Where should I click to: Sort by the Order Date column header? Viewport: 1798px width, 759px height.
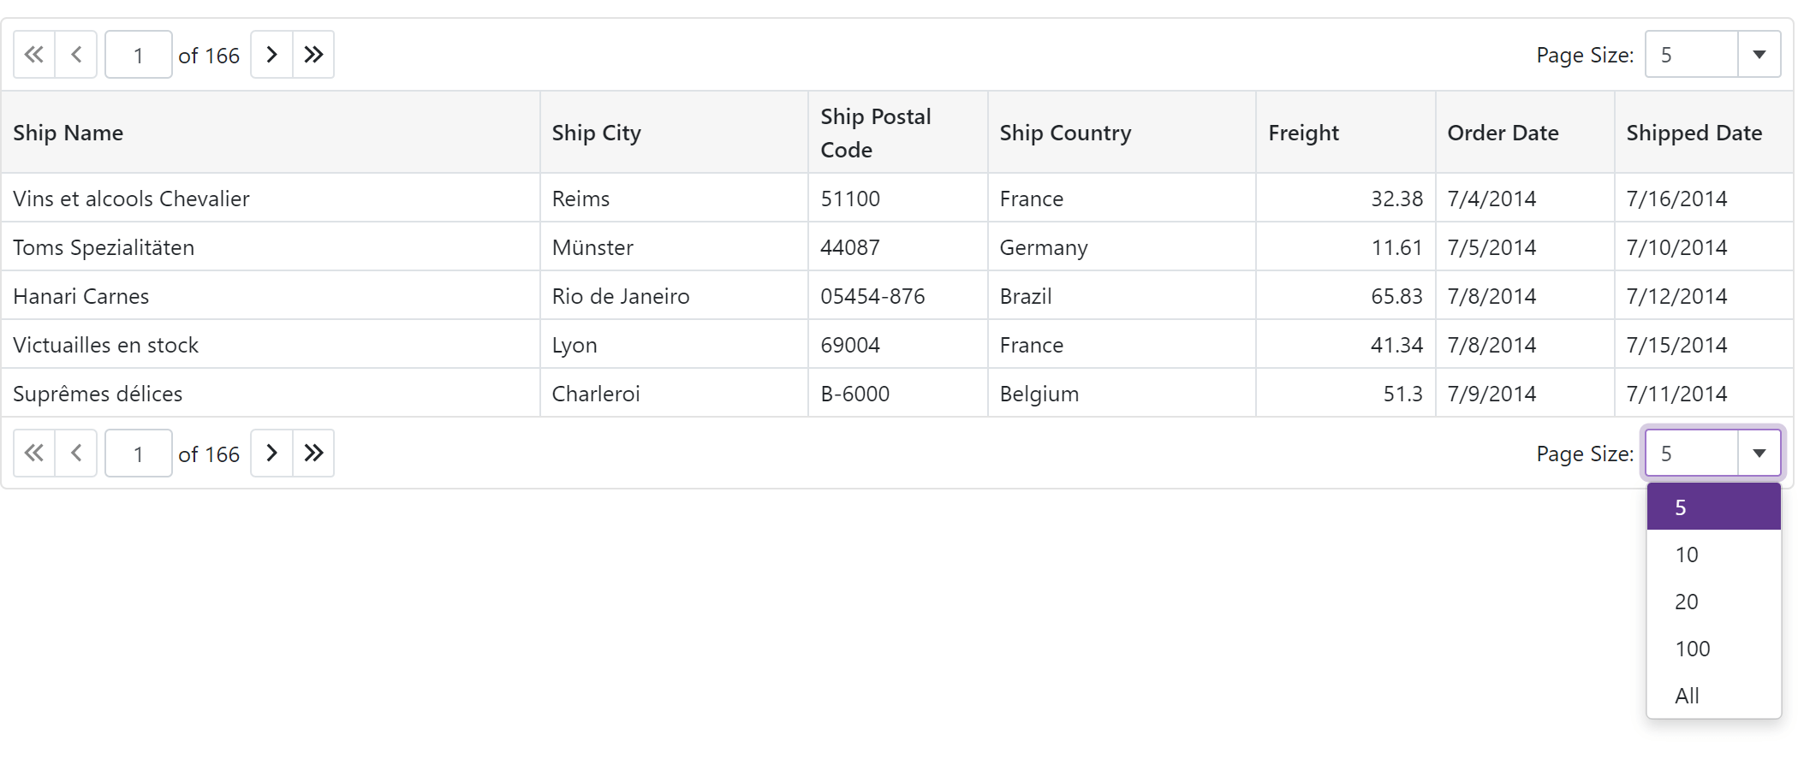pyautogui.click(x=1503, y=133)
